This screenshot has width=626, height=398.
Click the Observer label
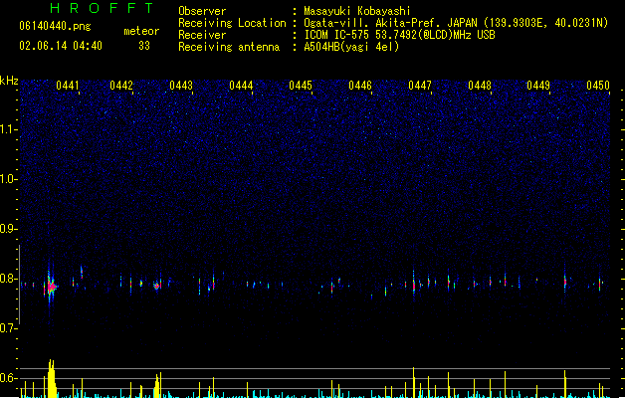202,11
